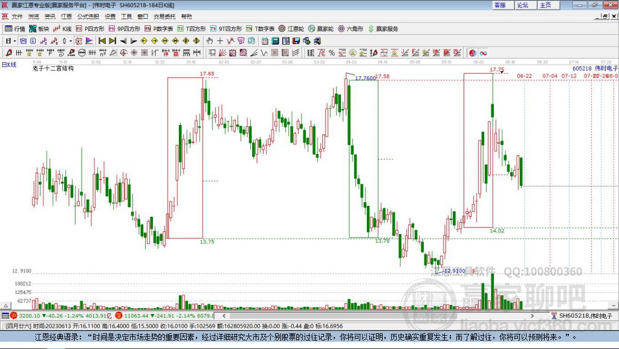Viewport: 619px width, 349px height.
Task: Open the P四方形 tool
Action: coord(90,29)
